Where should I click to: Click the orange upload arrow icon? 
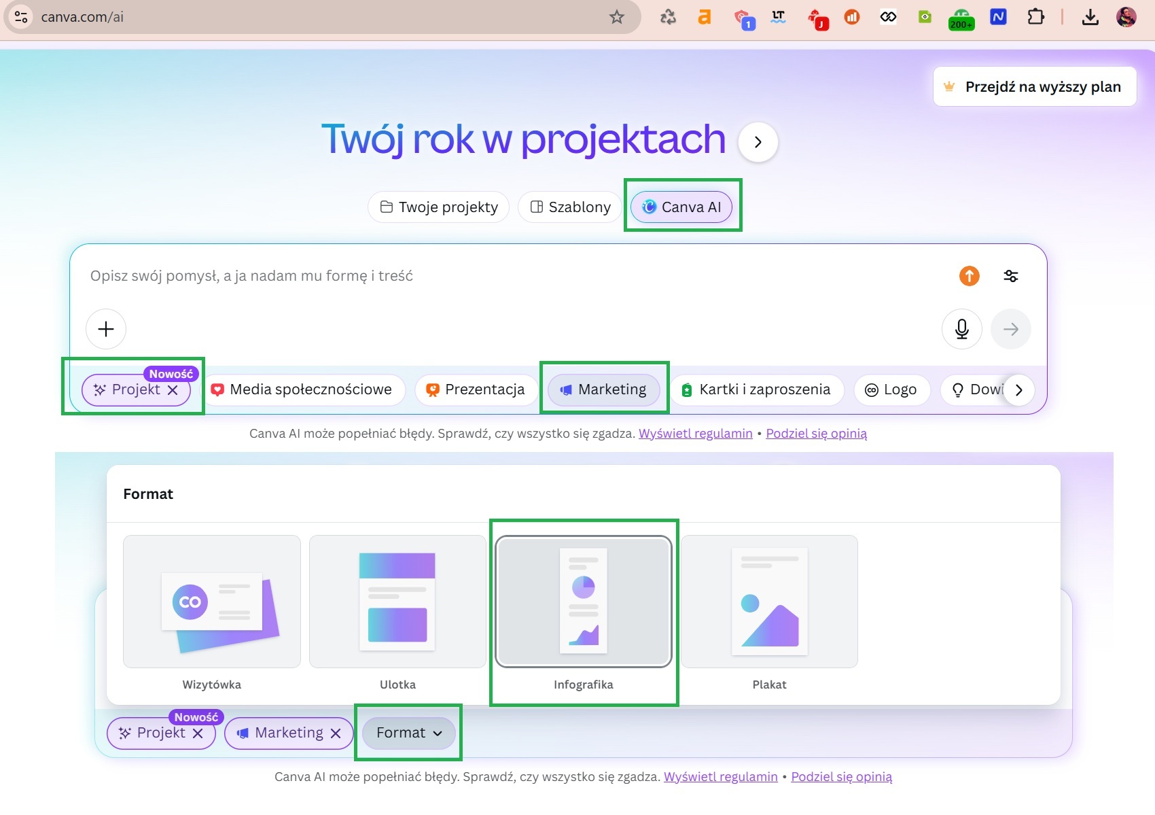tap(969, 276)
